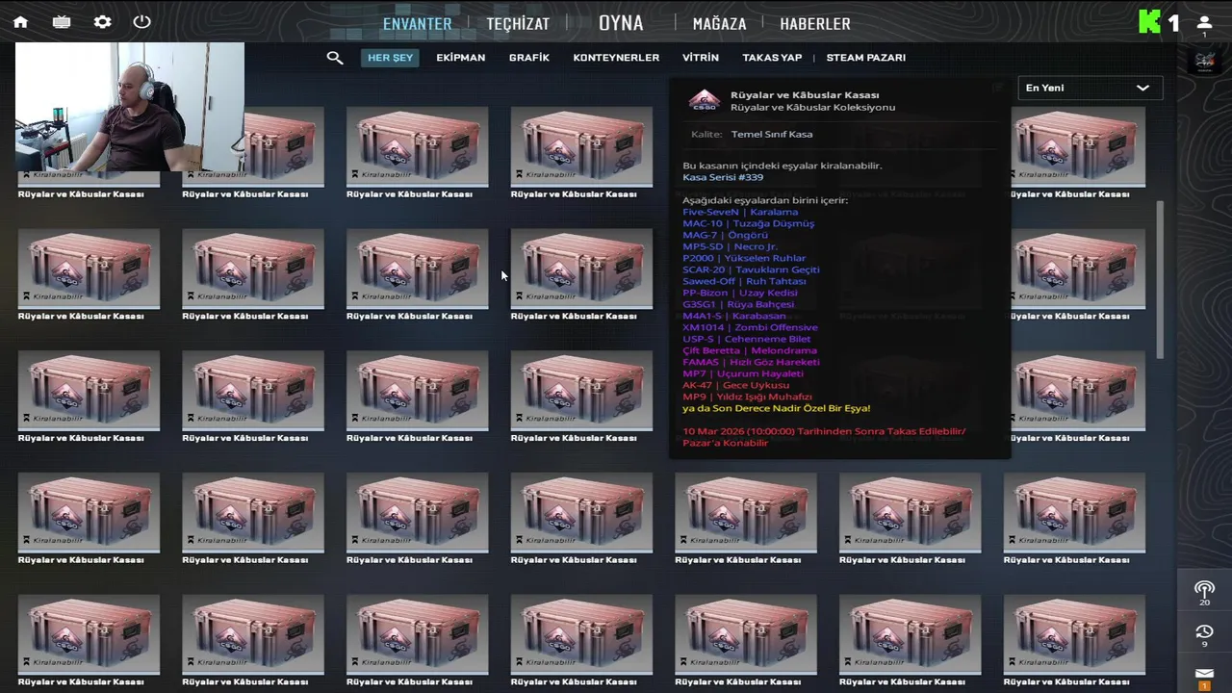Click the streamer webcam overlay

(x=130, y=107)
